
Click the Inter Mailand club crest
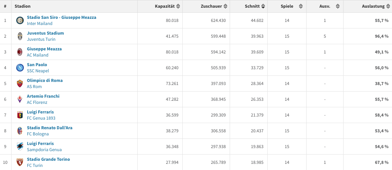(x=20, y=20)
